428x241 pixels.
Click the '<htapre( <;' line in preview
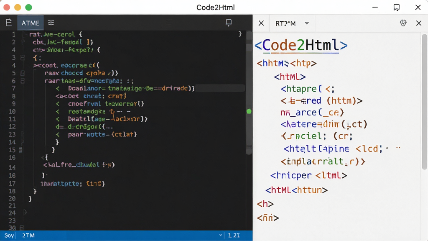coord(308,89)
